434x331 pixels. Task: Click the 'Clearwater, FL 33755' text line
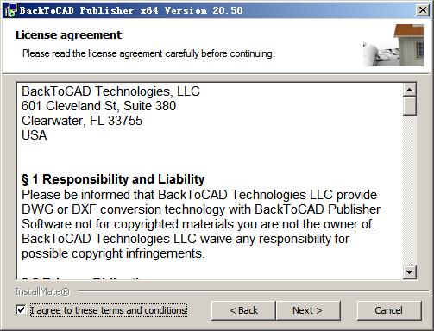click(82, 121)
